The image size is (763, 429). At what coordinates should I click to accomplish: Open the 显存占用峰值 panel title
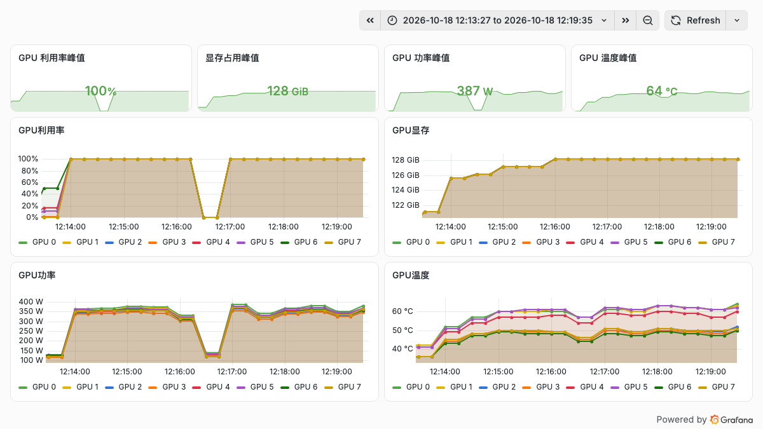232,58
